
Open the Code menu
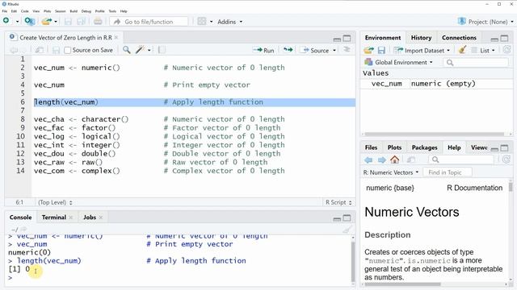point(25,11)
